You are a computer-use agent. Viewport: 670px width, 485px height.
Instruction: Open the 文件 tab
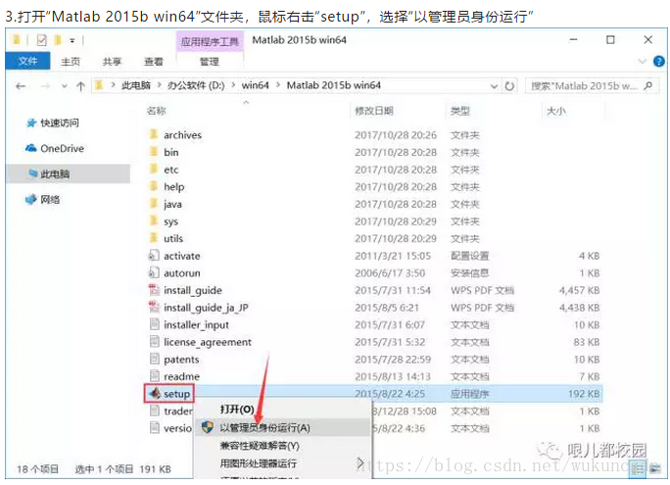point(27,61)
